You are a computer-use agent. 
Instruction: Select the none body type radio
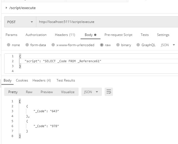click(9, 45)
